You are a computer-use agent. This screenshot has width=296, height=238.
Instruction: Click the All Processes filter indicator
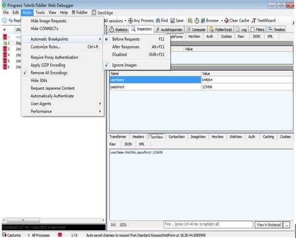coord(38,235)
